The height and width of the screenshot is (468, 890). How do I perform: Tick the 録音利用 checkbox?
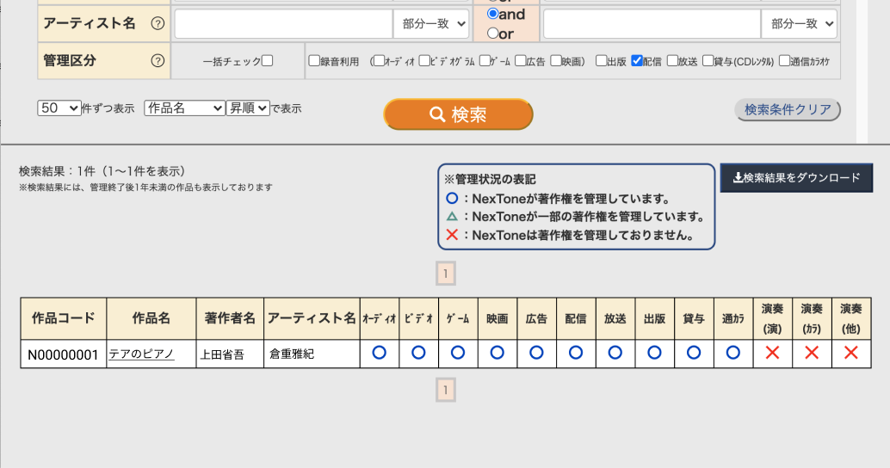[314, 61]
